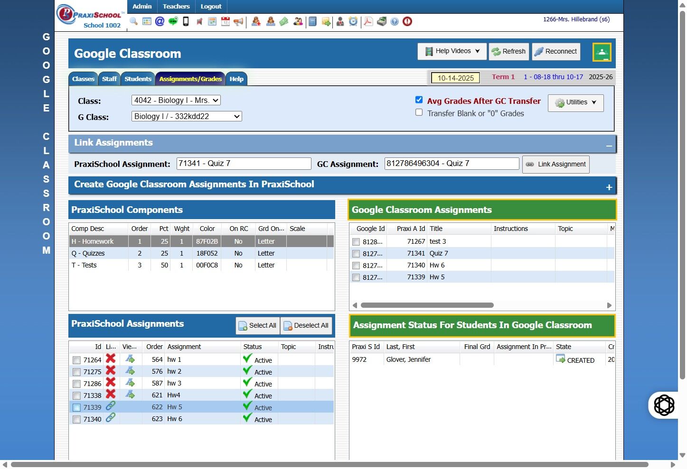Click the Google Classroom Assignments horizontal scrollbar

click(x=427, y=305)
